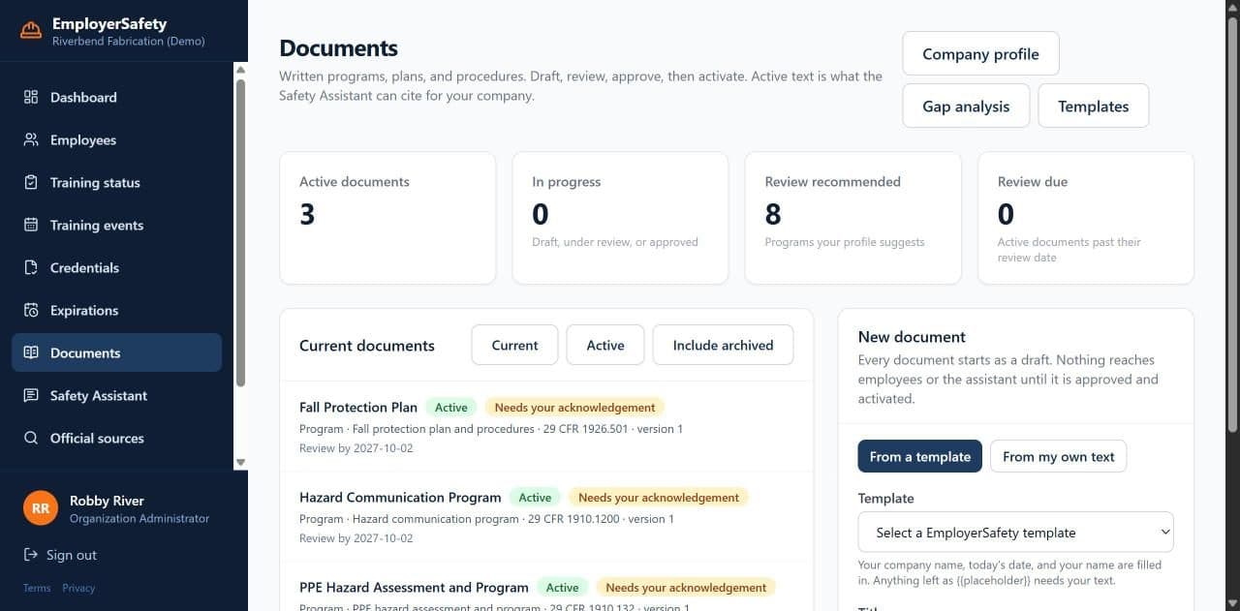Click the EmployerSafety hard hat logo icon

point(31,31)
